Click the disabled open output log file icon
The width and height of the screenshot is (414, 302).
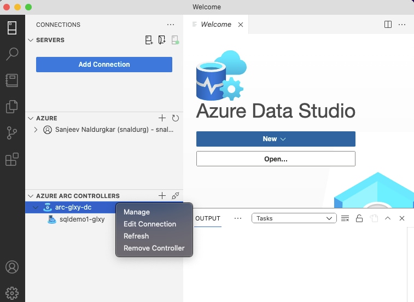(374, 218)
